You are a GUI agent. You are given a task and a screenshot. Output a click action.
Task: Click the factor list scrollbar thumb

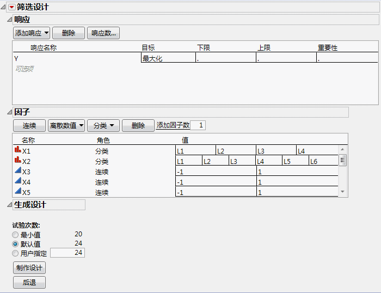click(342, 160)
